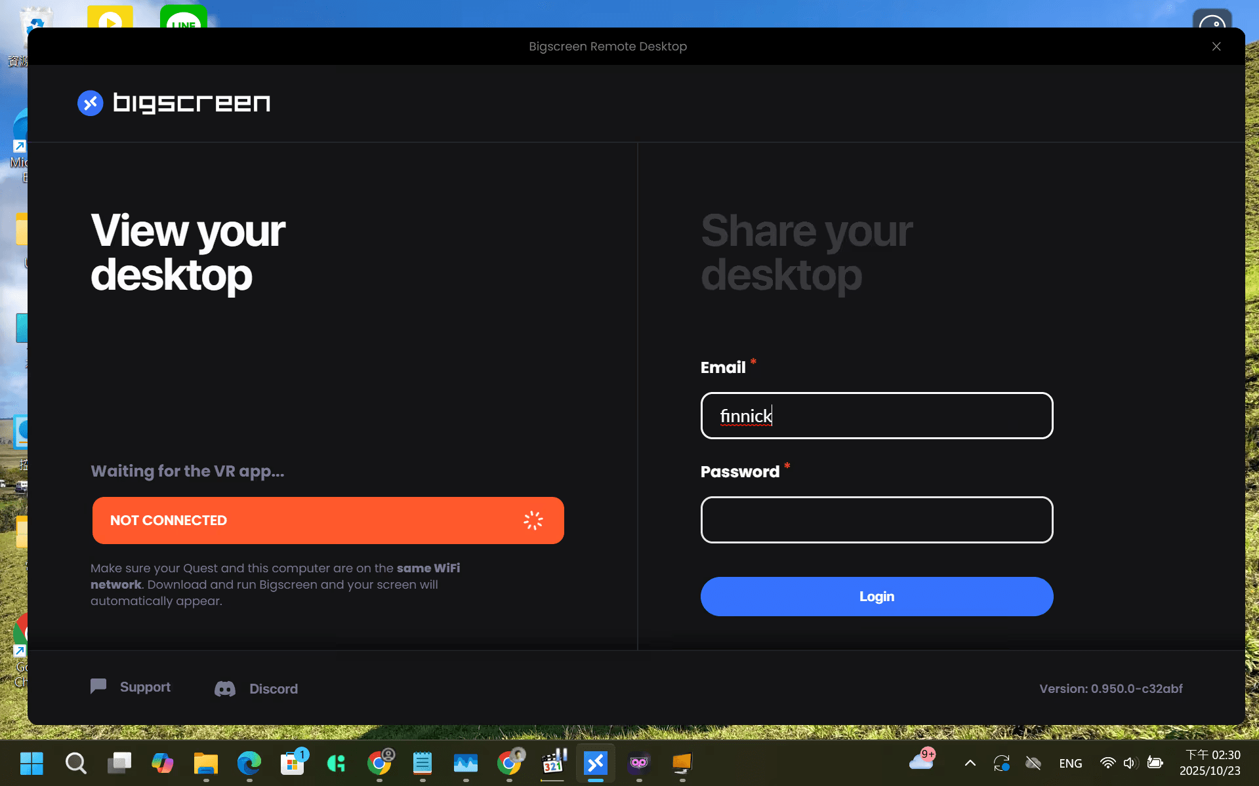The width and height of the screenshot is (1259, 786).
Task: Open first Chrome profile taskbar icon
Action: (x=379, y=763)
